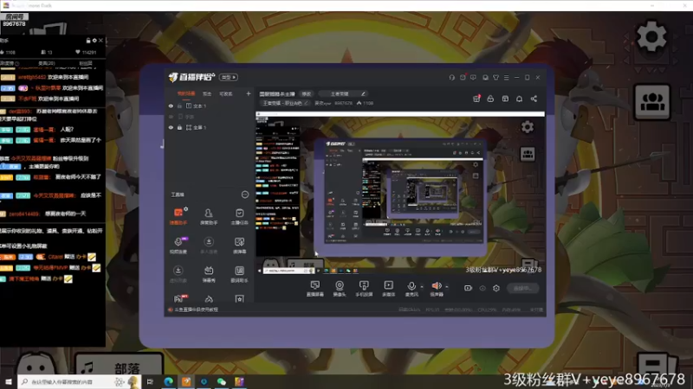This screenshot has height=389, width=693.
Task: Expand the speaker options arrow
Action: coord(447,287)
